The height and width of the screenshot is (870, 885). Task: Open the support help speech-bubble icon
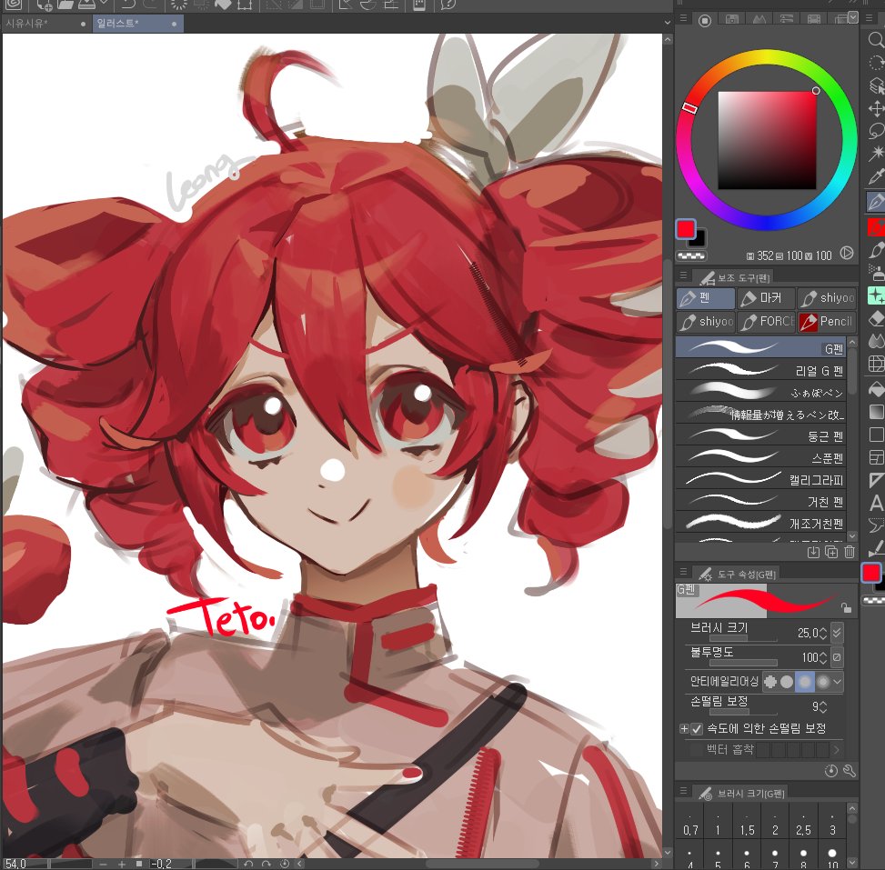point(448,5)
